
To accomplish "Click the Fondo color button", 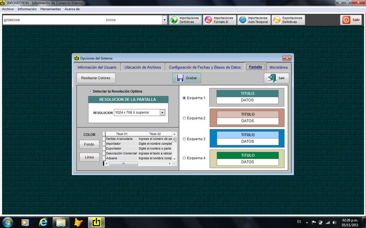I will tap(89, 144).
